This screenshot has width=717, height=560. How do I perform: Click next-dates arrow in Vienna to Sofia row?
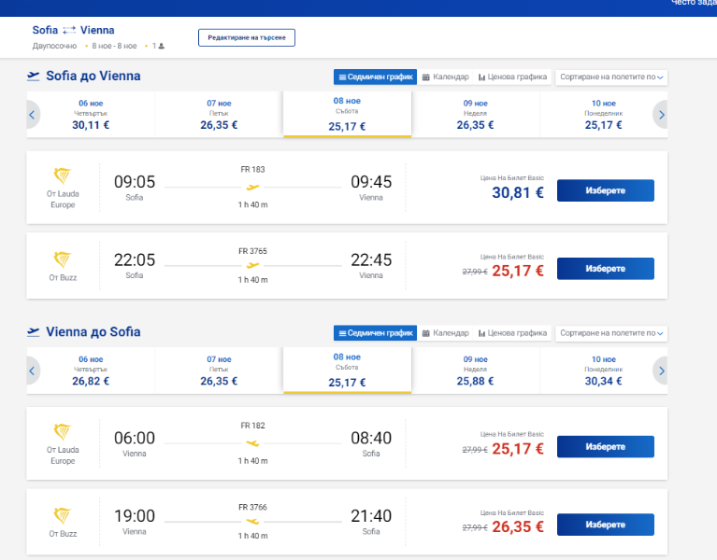[x=661, y=371]
